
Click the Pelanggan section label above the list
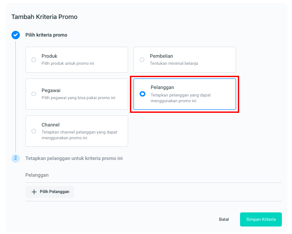pyautogui.click(x=37, y=175)
